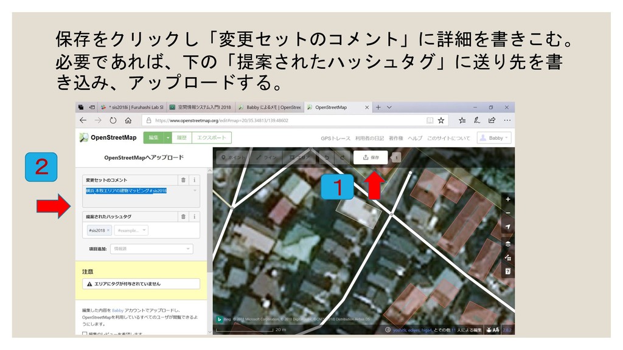
Task: Go forward in browser
Action: point(98,120)
